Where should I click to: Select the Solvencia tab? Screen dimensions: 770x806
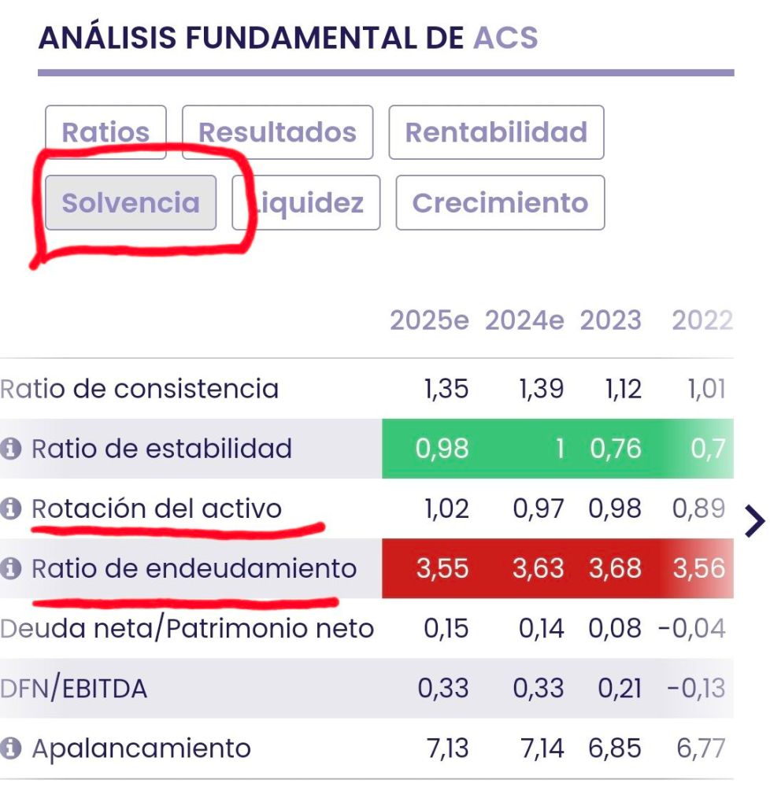(131, 203)
